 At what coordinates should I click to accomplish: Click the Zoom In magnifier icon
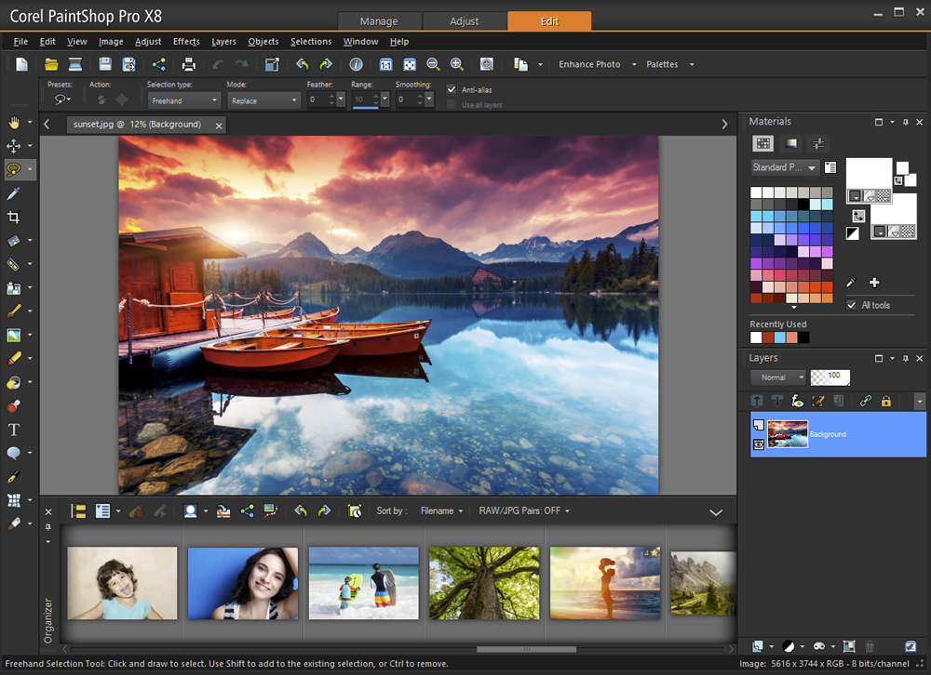point(456,64)
